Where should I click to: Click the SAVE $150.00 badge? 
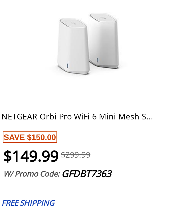pos(30,137)
